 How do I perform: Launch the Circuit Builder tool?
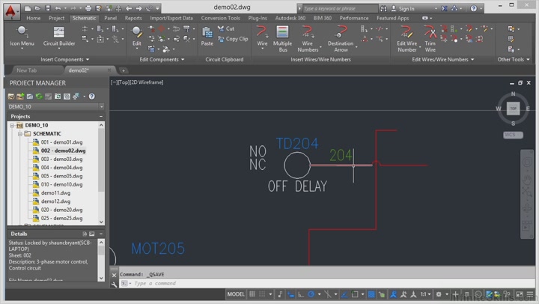tap(59, 36)
